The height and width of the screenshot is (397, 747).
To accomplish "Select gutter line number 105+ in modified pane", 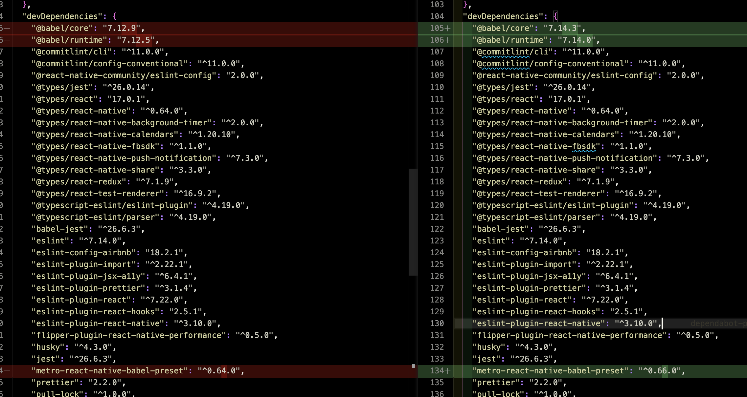I will [440, 28].
